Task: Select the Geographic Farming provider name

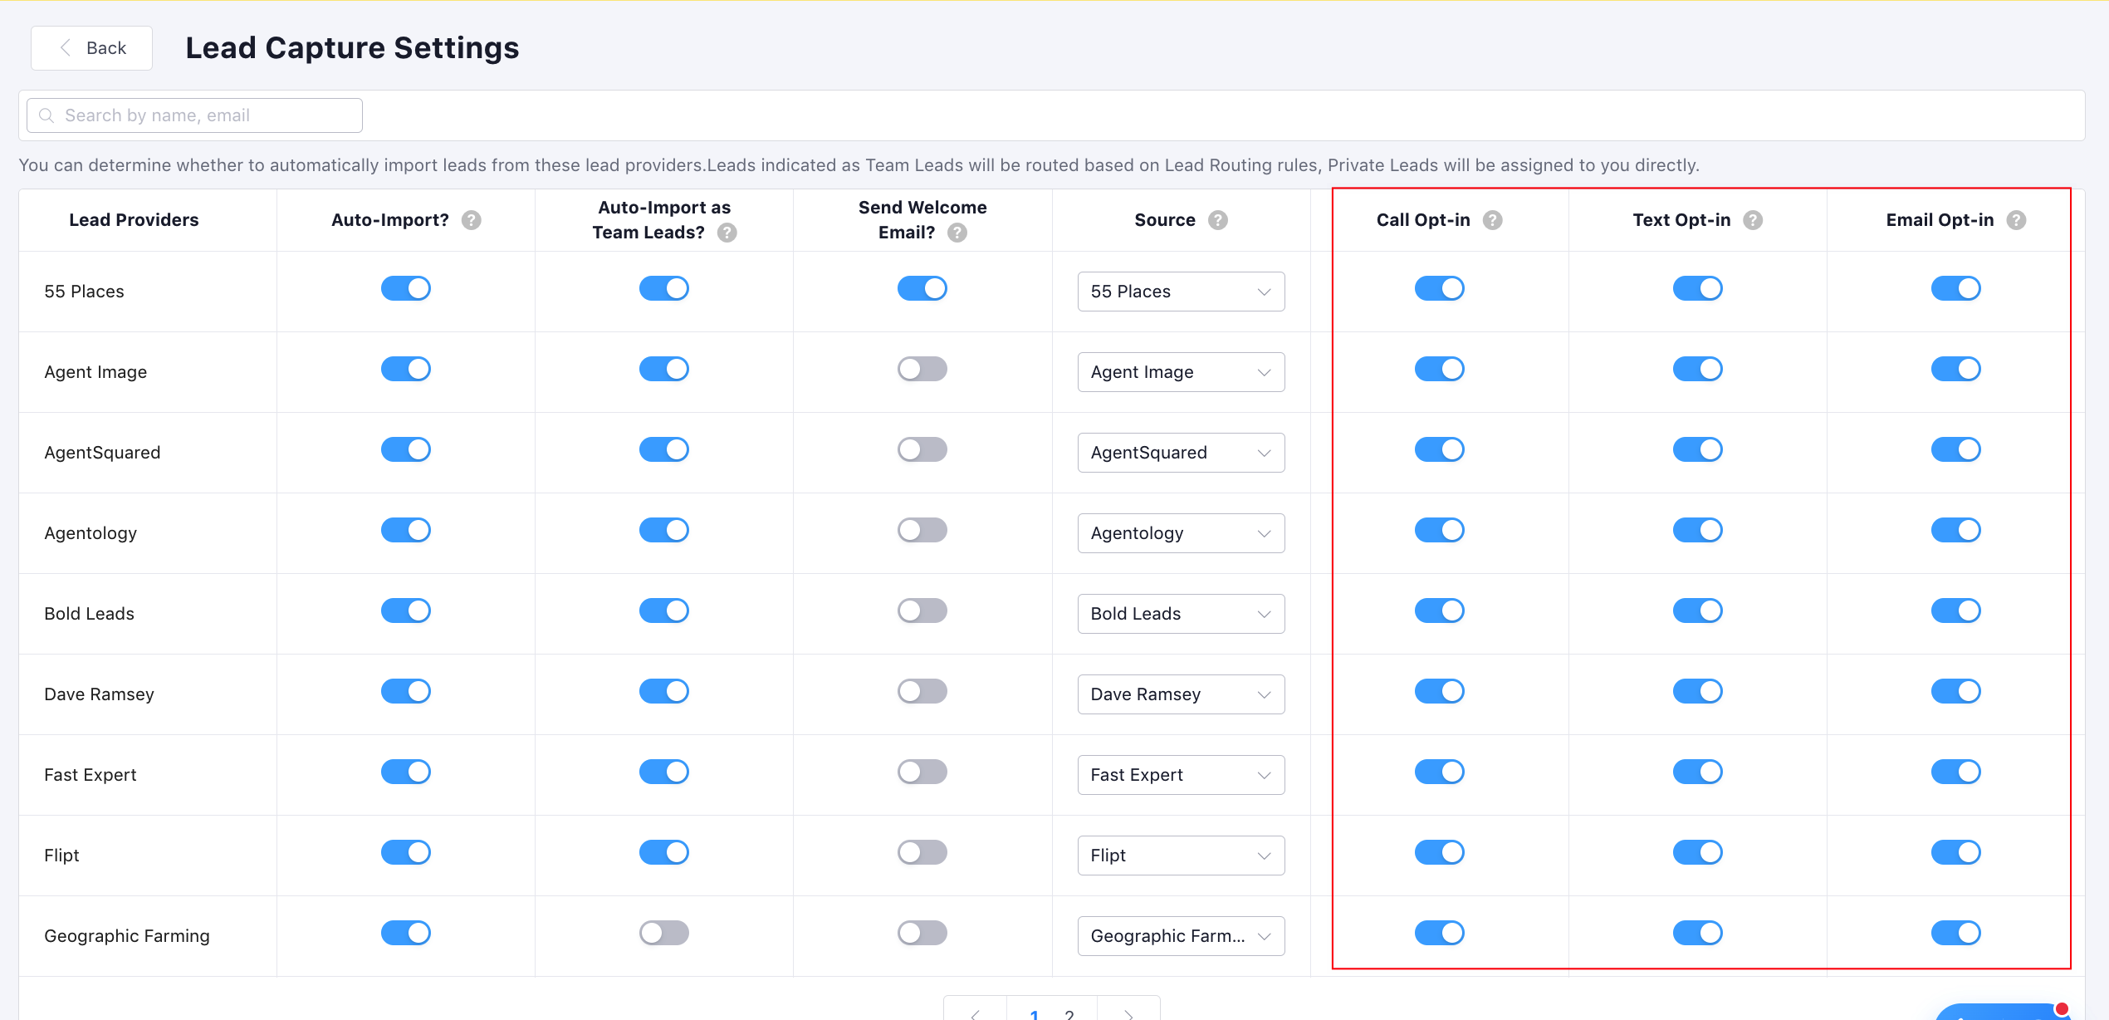Action: click(x=127, y=936)
